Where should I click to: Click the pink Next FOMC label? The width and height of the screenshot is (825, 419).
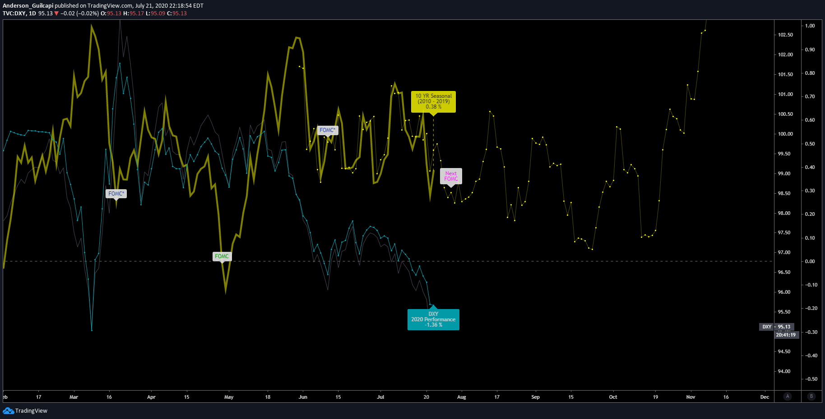tap(451, 176)
